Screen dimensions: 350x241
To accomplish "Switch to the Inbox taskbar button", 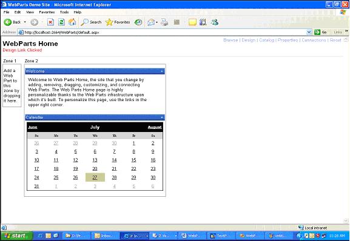I will click(106, 236).
